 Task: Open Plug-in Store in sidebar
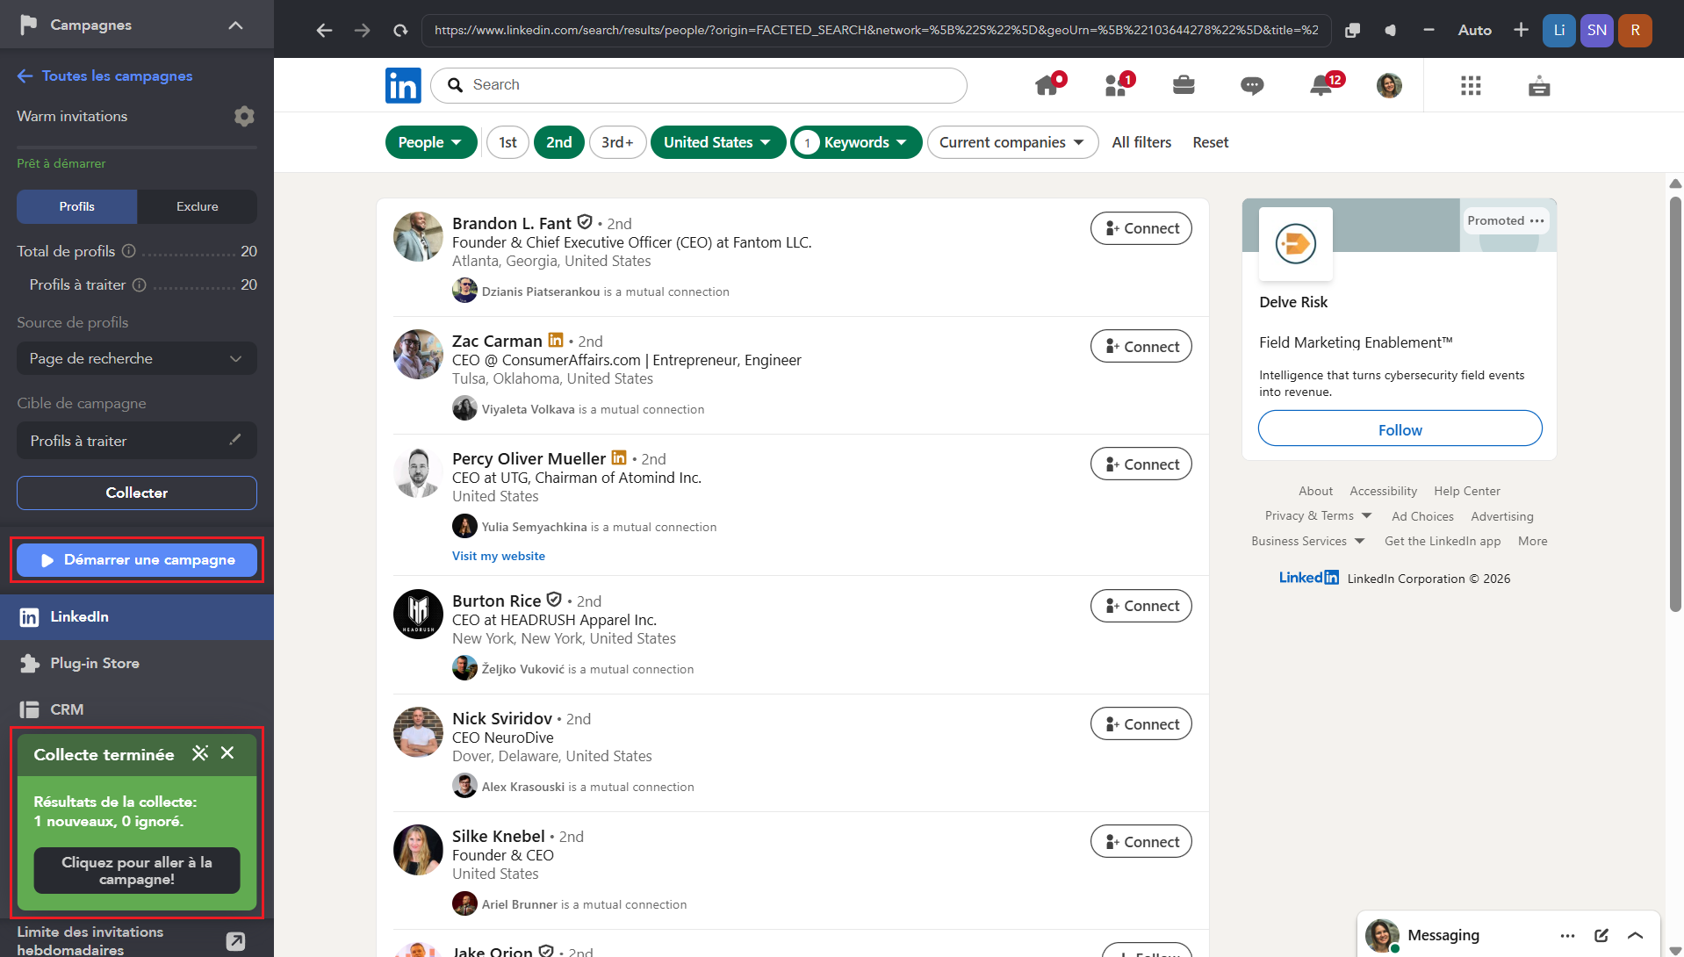(x=137, y=663)
